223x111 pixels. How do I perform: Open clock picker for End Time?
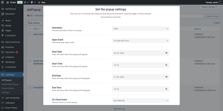point(166,89)
